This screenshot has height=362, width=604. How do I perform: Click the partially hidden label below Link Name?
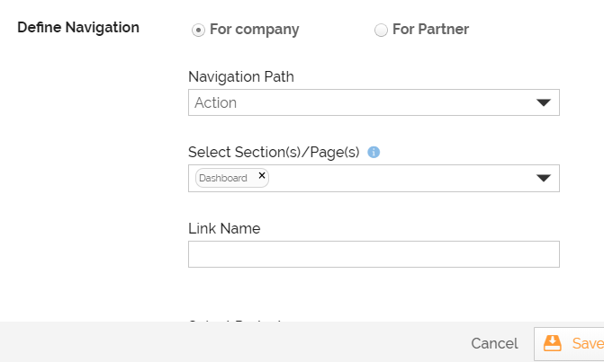coord(236,320)
